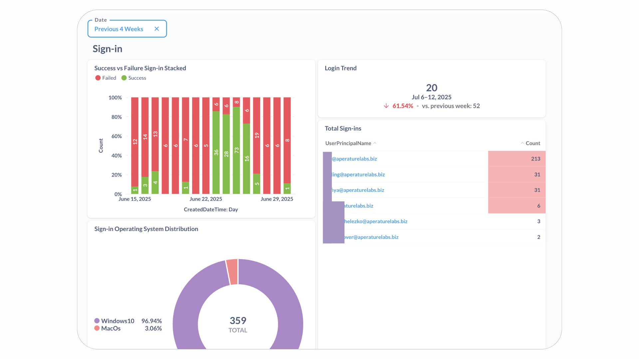Clear the Previous 4 Weeks date filter

(x=157, y=29)
